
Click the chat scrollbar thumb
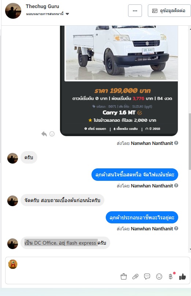point(190,141)
